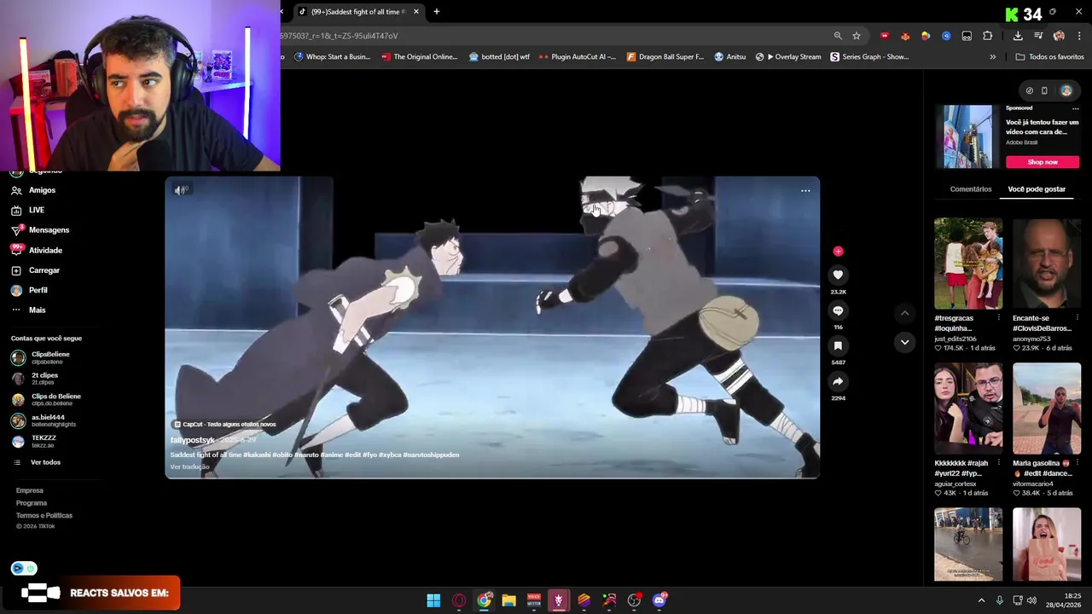Open the fallypostsyk creator profile name

(x=192, y=440)
